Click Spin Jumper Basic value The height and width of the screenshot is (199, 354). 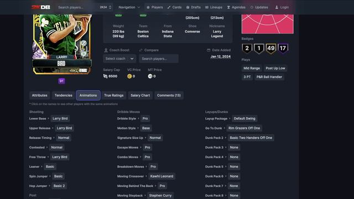[x=58, y=176]
